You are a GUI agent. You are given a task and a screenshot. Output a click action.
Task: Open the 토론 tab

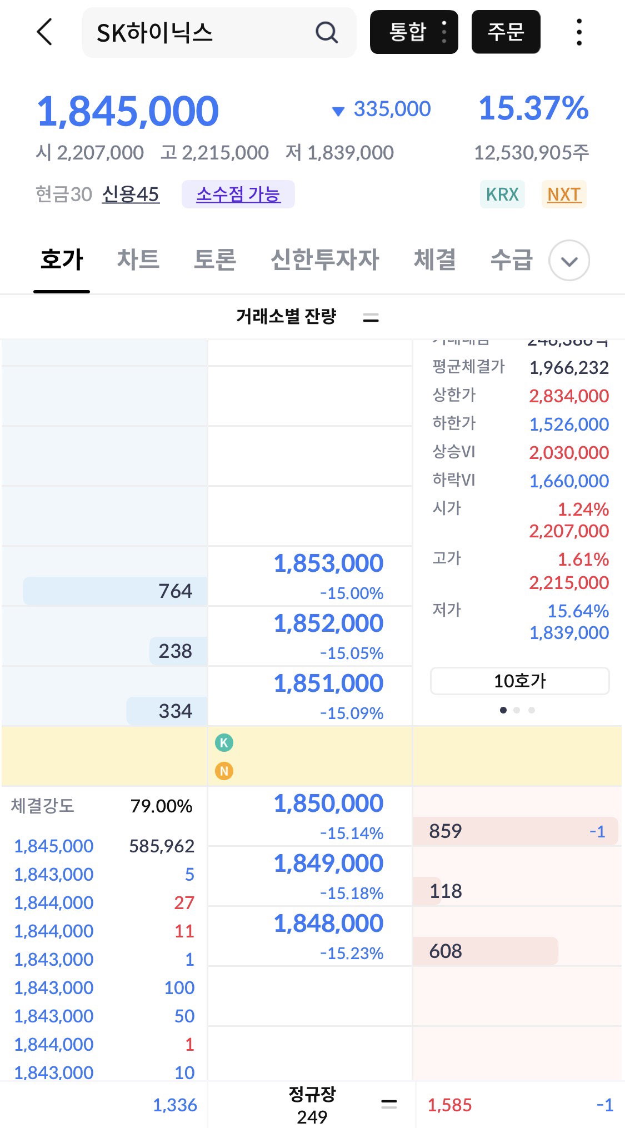click(214, 259)
